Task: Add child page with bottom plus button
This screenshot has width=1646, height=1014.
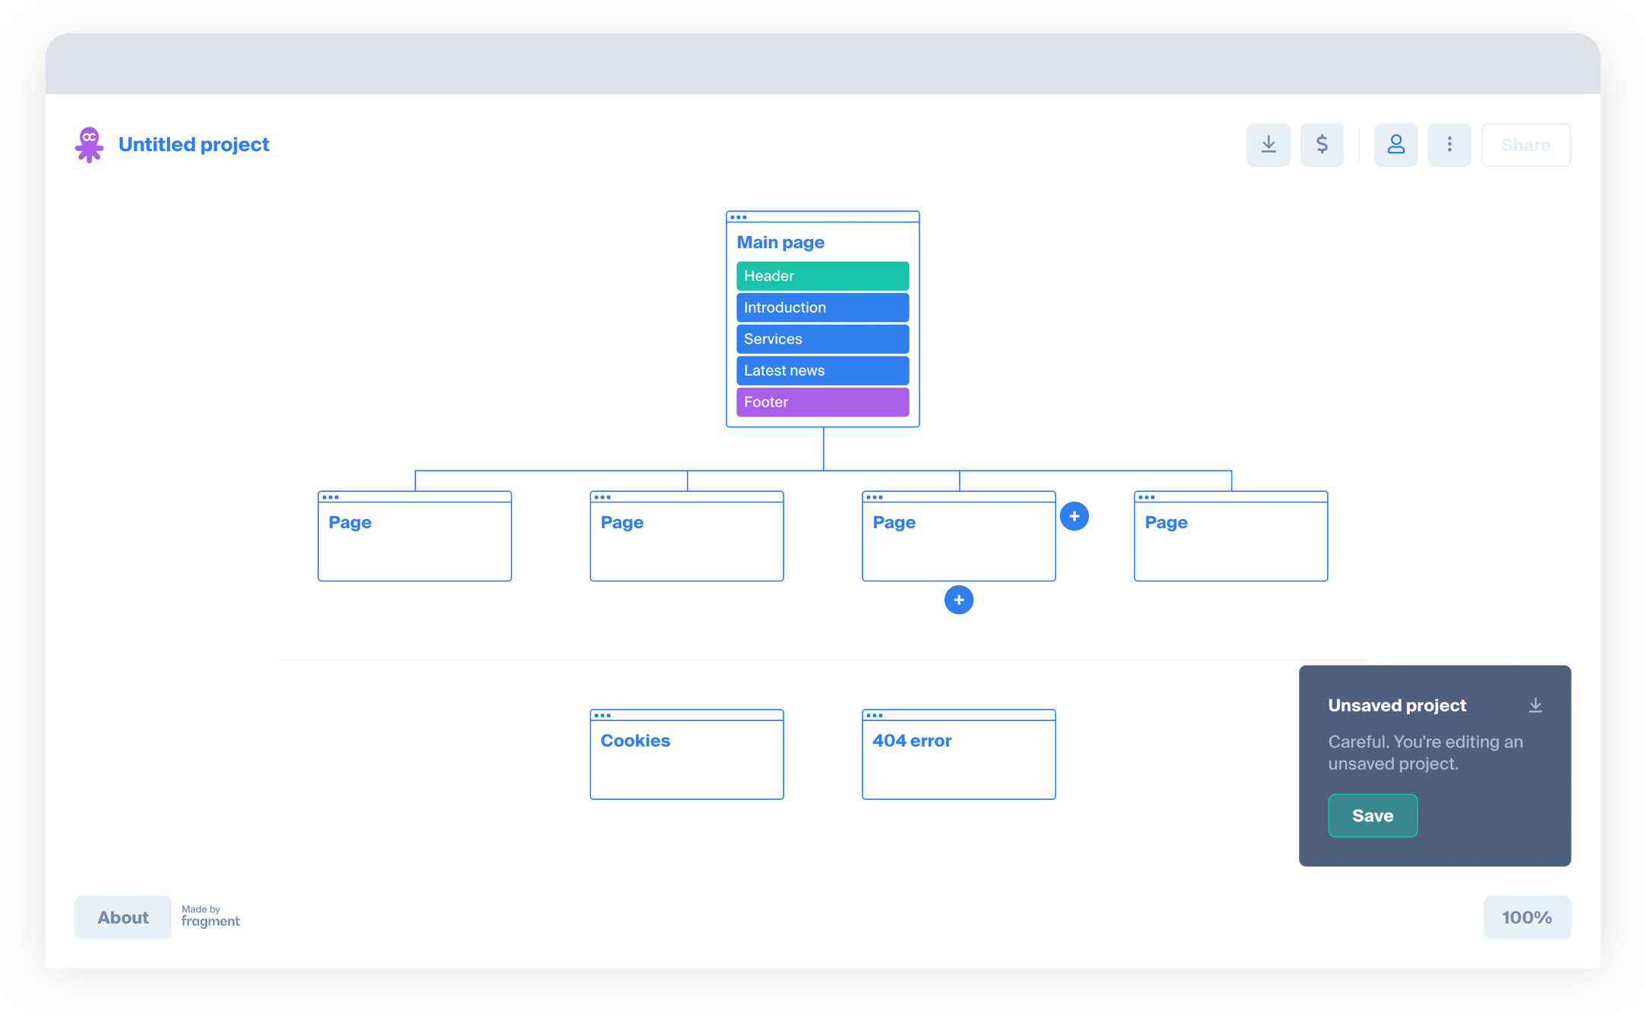Action: point(958,600)
